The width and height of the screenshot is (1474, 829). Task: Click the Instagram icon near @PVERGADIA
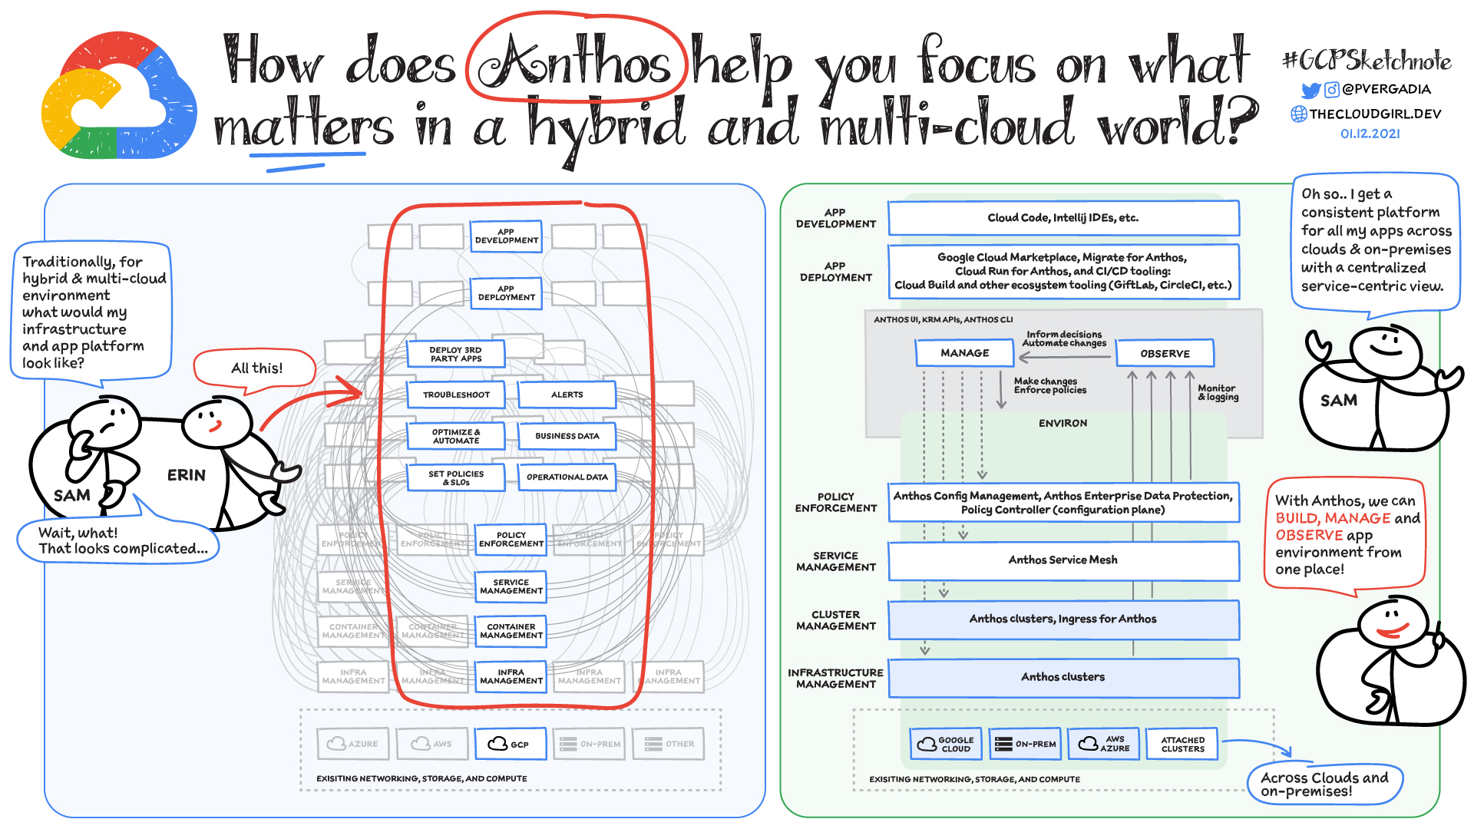click(1332, 90)
